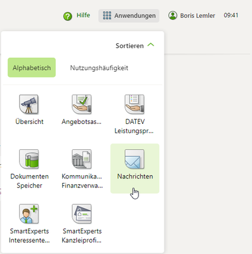Image resolution: width=252 pixels, height=254 pixels.
Task: Launch the Kommunika... Finanzverwa... app icon
Action: click(82, 159)
